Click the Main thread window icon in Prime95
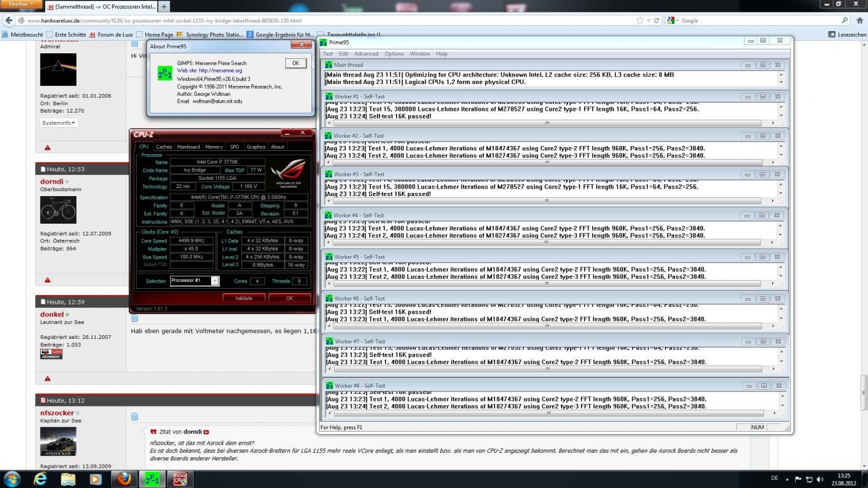 coord(328,65)
